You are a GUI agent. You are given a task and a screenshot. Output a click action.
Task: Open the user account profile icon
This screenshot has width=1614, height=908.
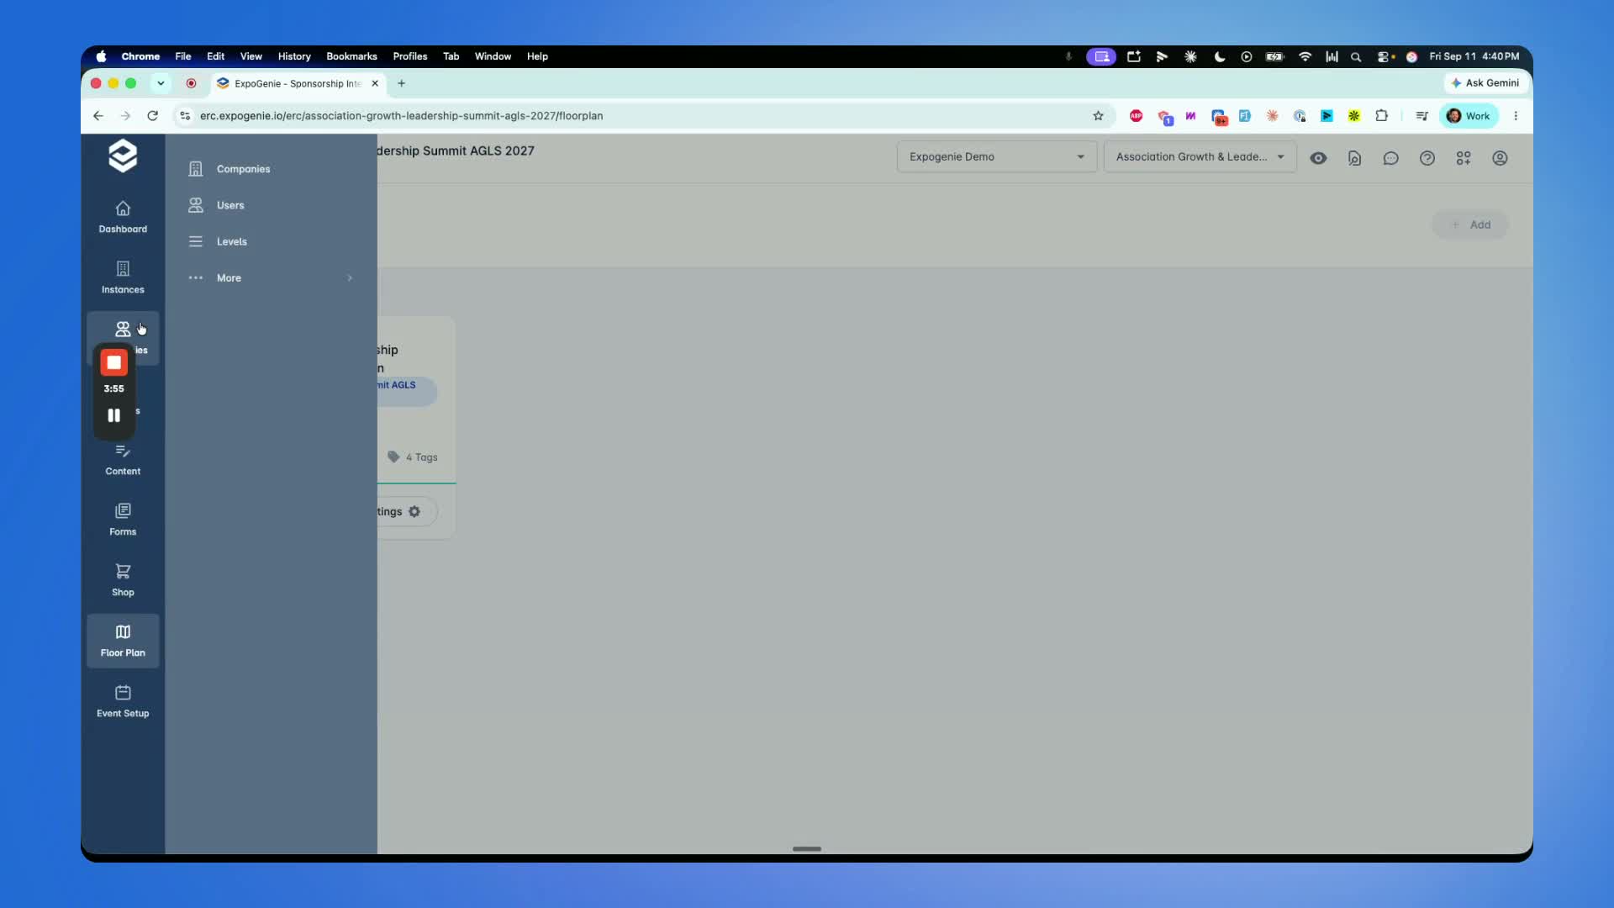1500,158
